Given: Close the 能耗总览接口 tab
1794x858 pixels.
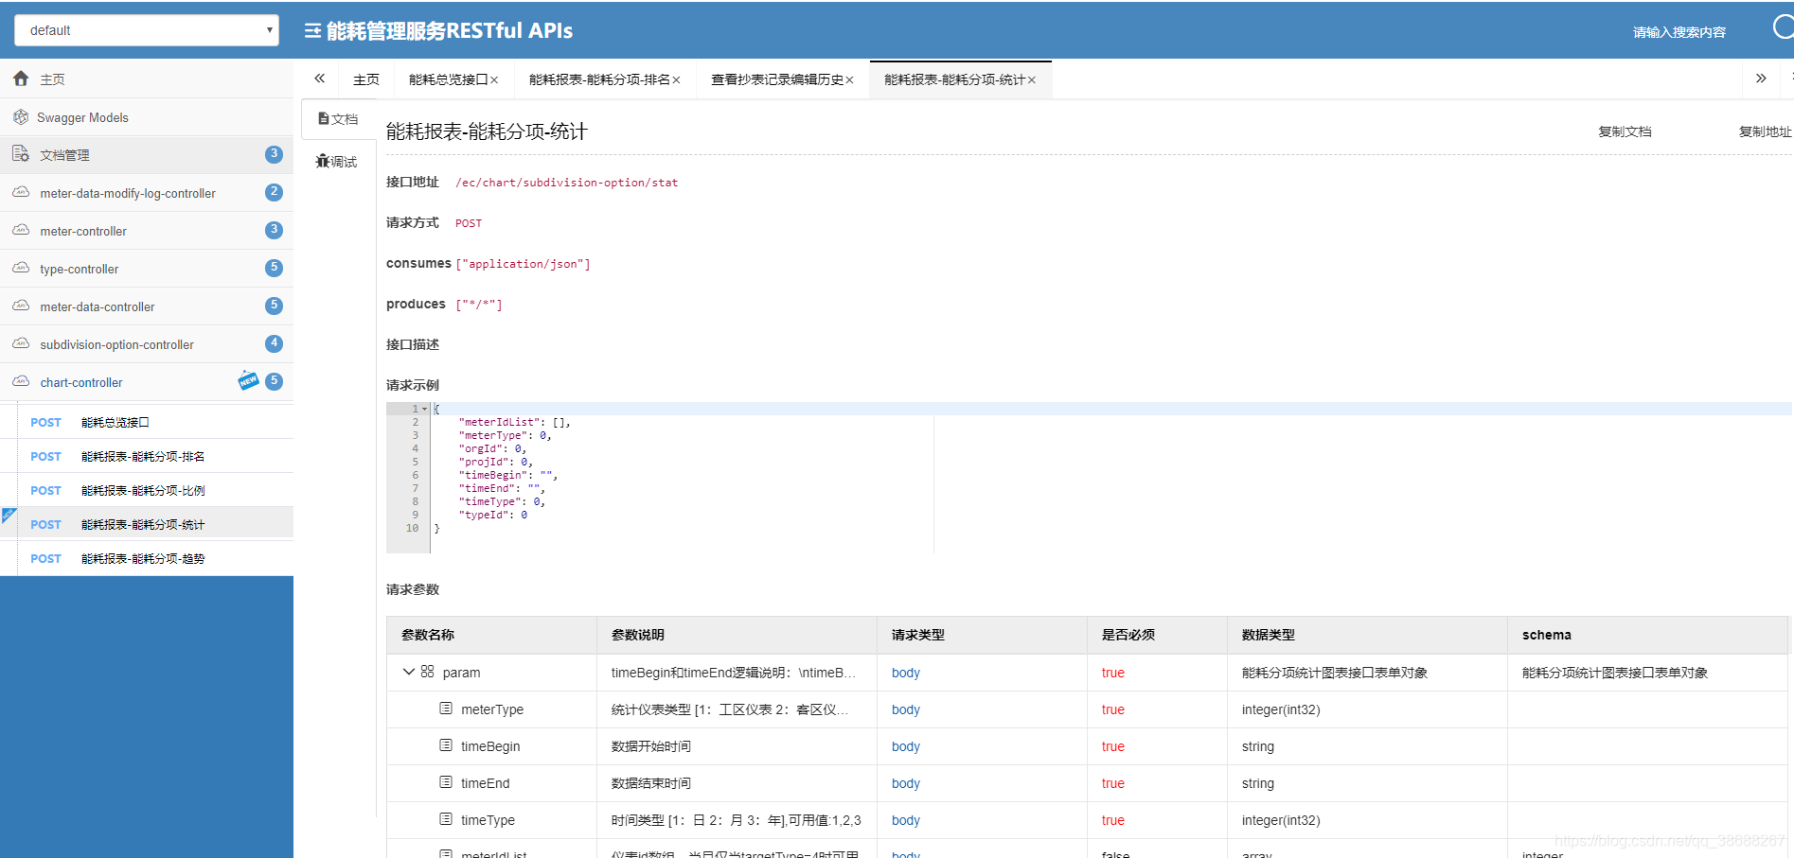Looking at the screenshot, I should (x=494, y=80).
